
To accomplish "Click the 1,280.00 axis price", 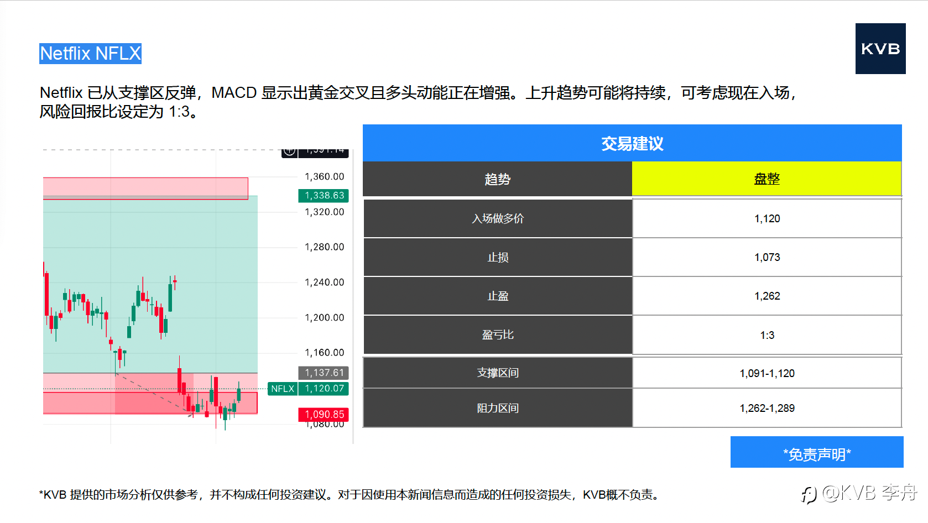I will 325,247.
